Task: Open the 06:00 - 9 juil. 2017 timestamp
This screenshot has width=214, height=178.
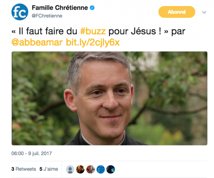Action: (x=32, y=153)
